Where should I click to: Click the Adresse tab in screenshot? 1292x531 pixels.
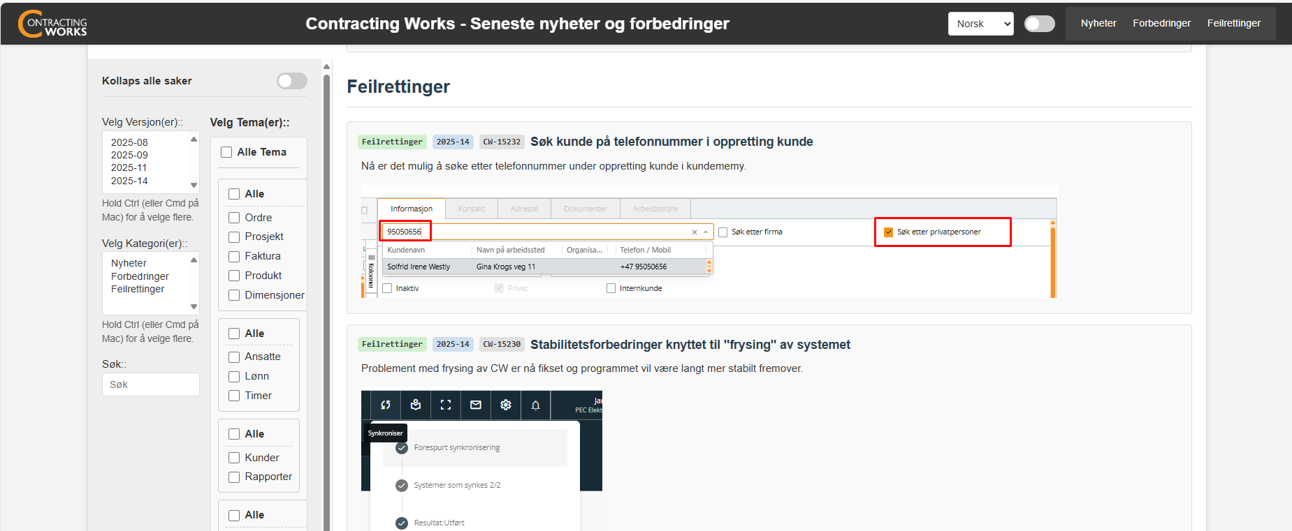[x=524, y=209]
